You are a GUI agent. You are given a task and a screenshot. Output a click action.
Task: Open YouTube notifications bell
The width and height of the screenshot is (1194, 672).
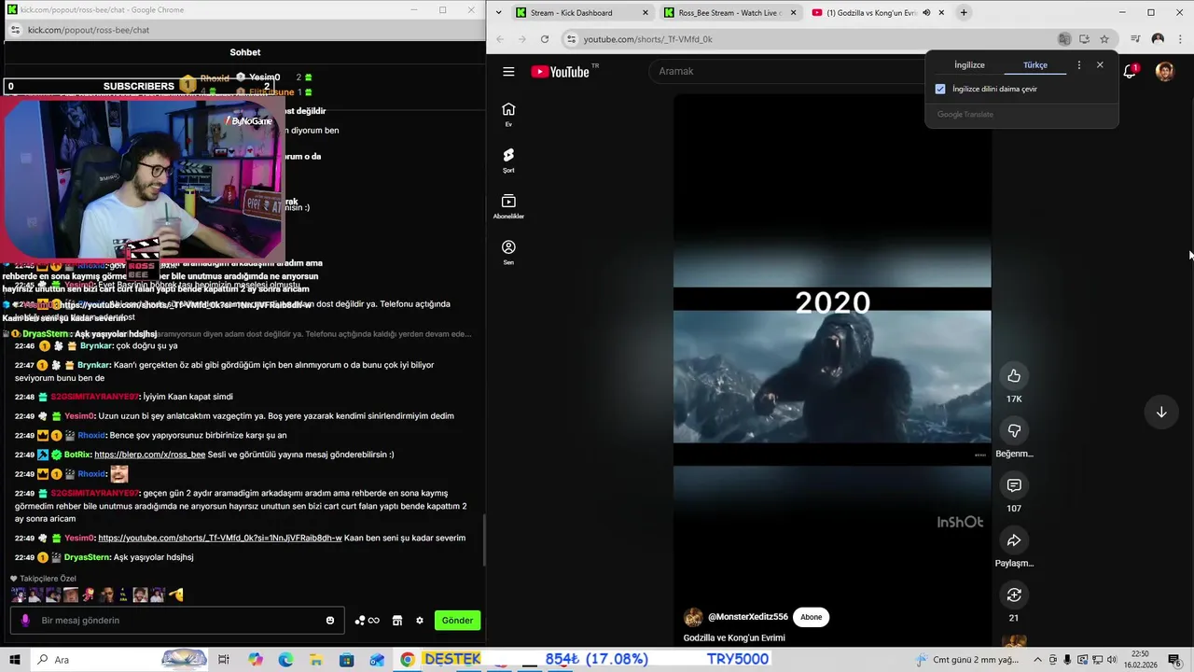tap(1130, 71)
